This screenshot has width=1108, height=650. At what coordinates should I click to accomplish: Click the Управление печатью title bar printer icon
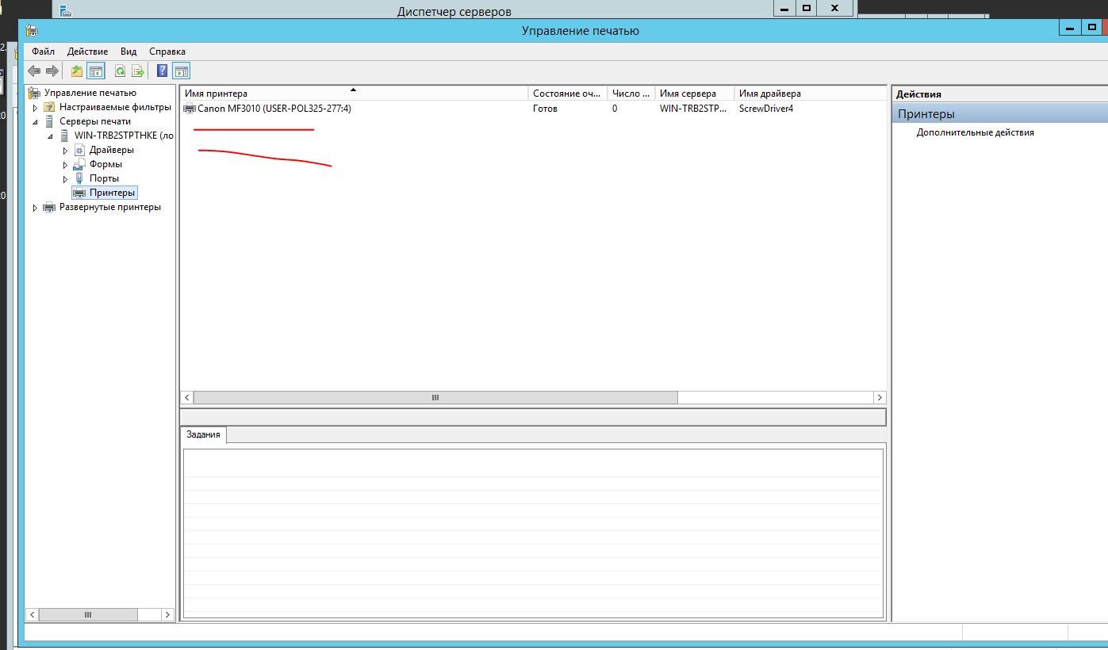tap(33, 31)
